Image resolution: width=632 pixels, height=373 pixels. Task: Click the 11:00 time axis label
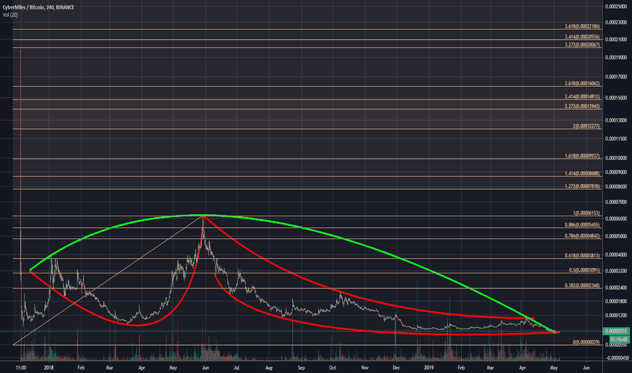coord(21,368)
